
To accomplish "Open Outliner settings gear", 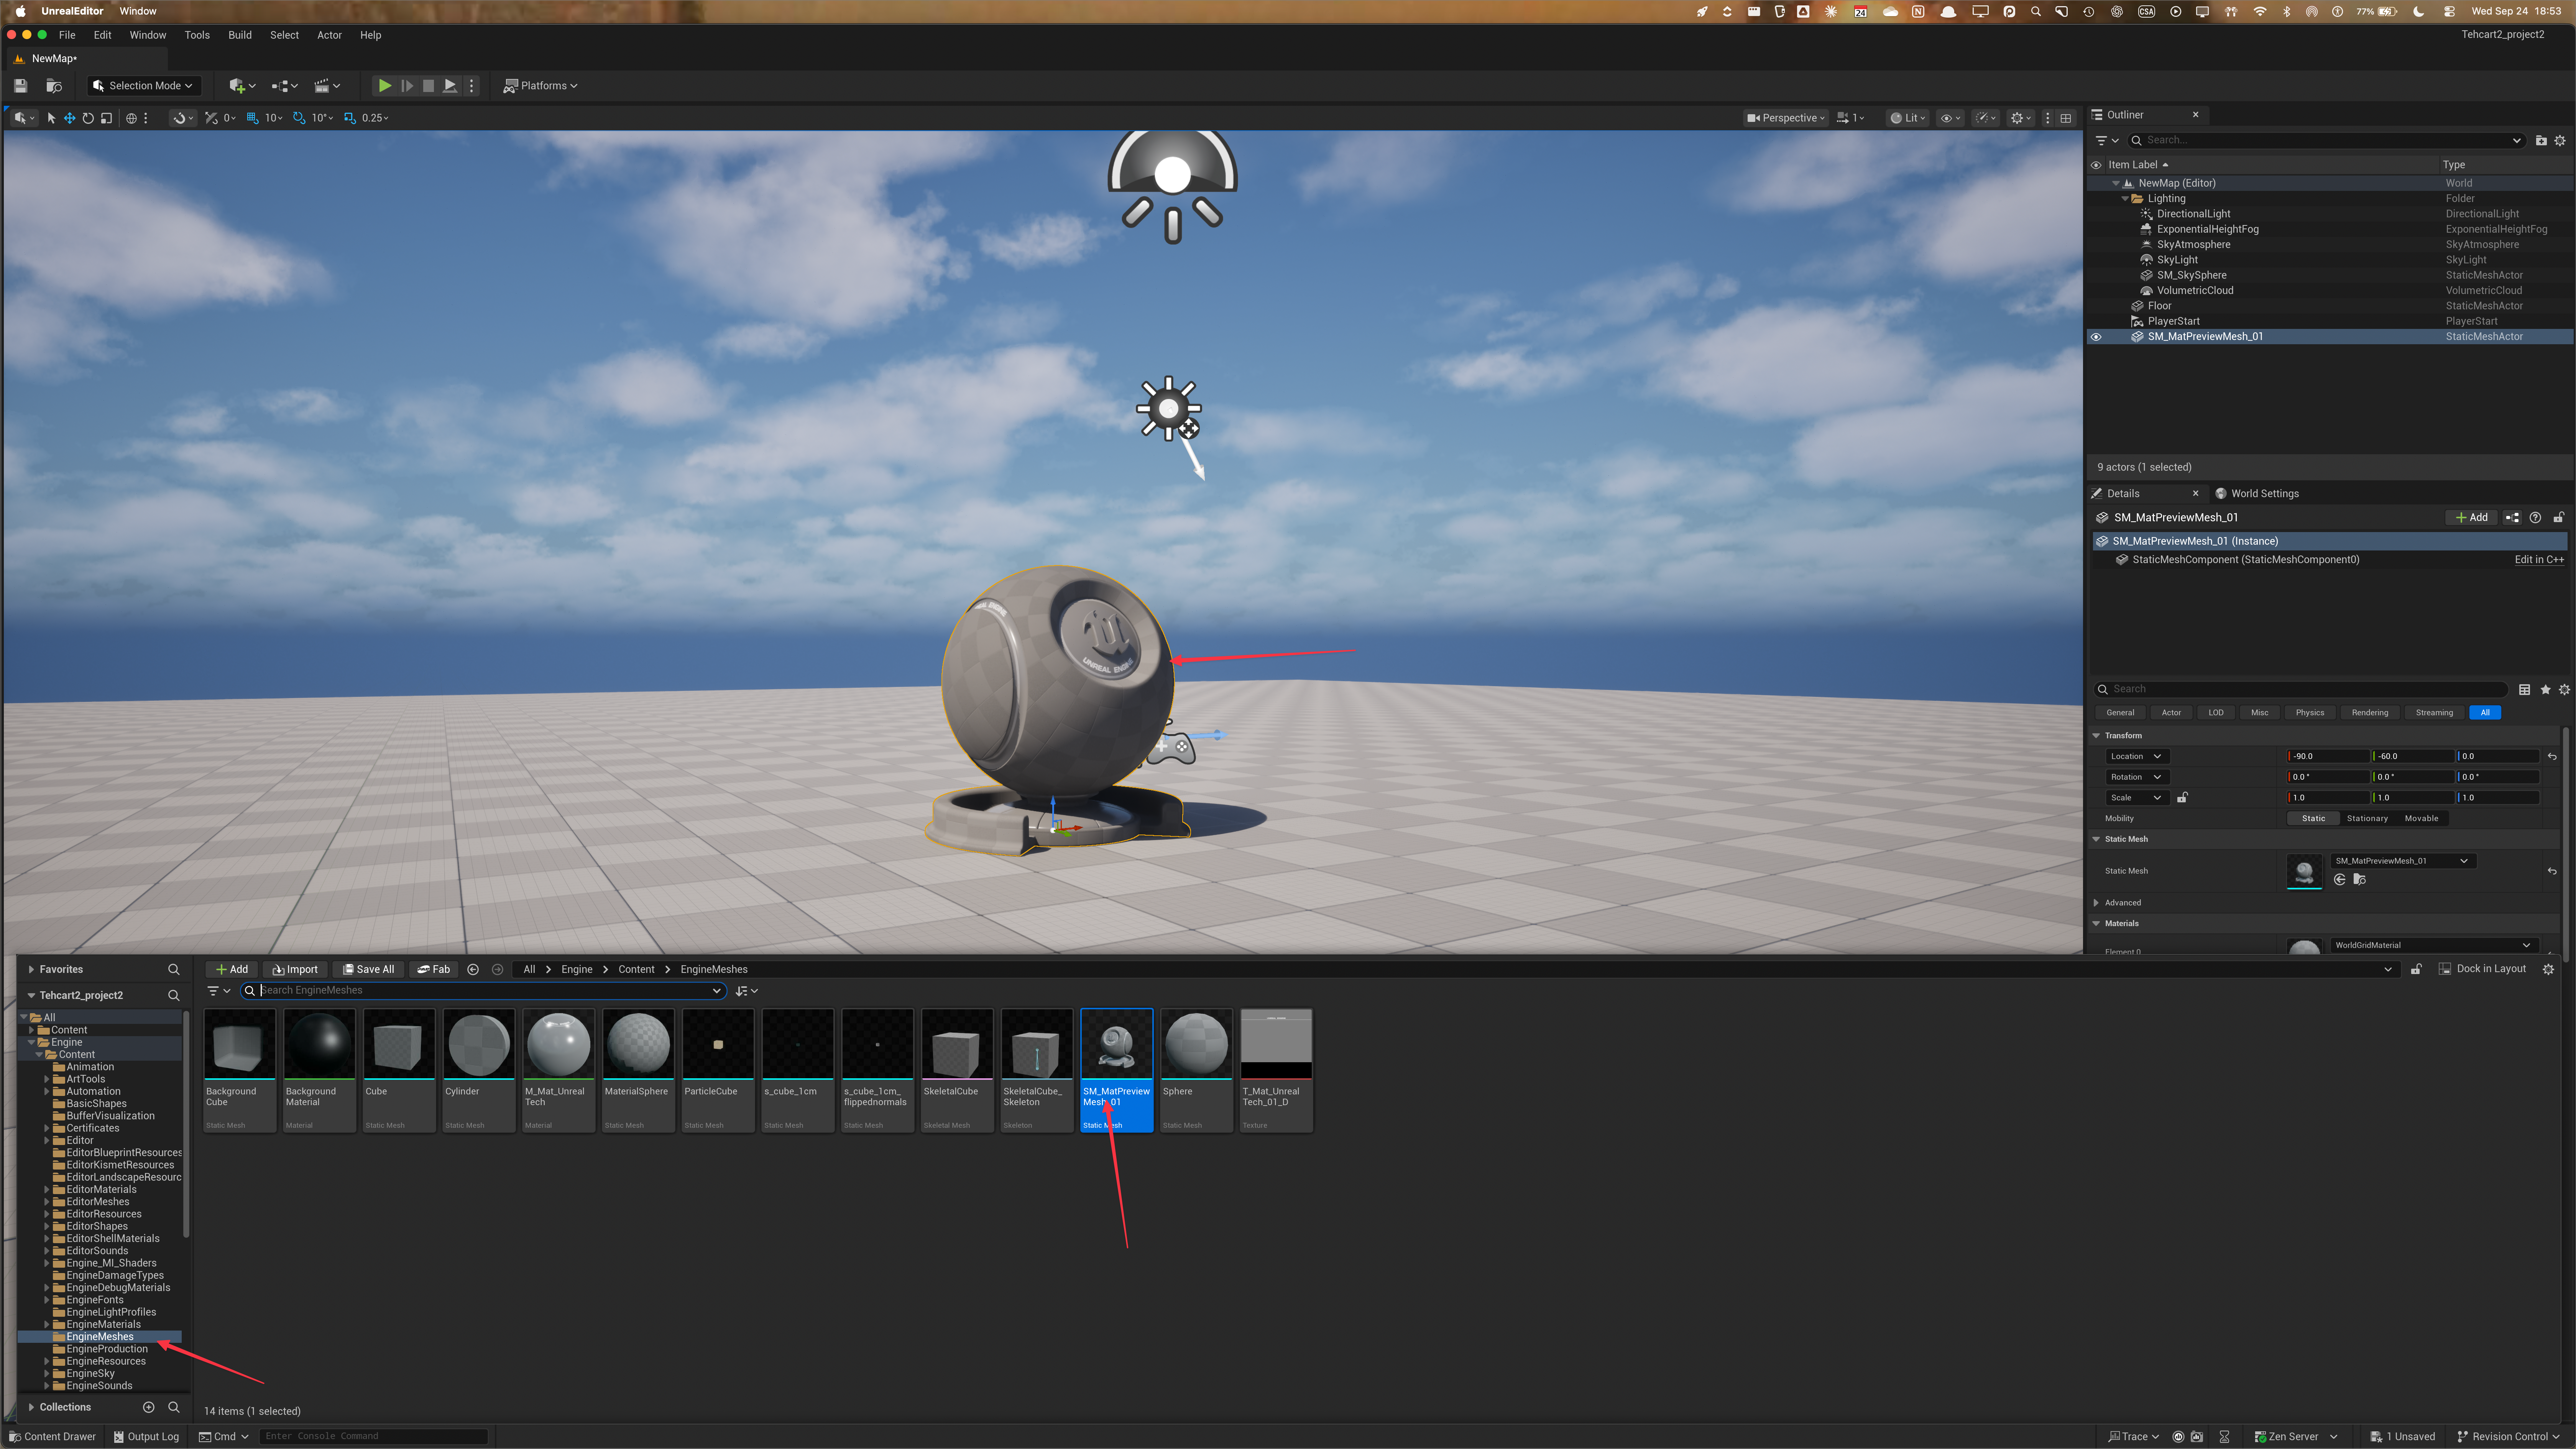I will click(2560, 141).
